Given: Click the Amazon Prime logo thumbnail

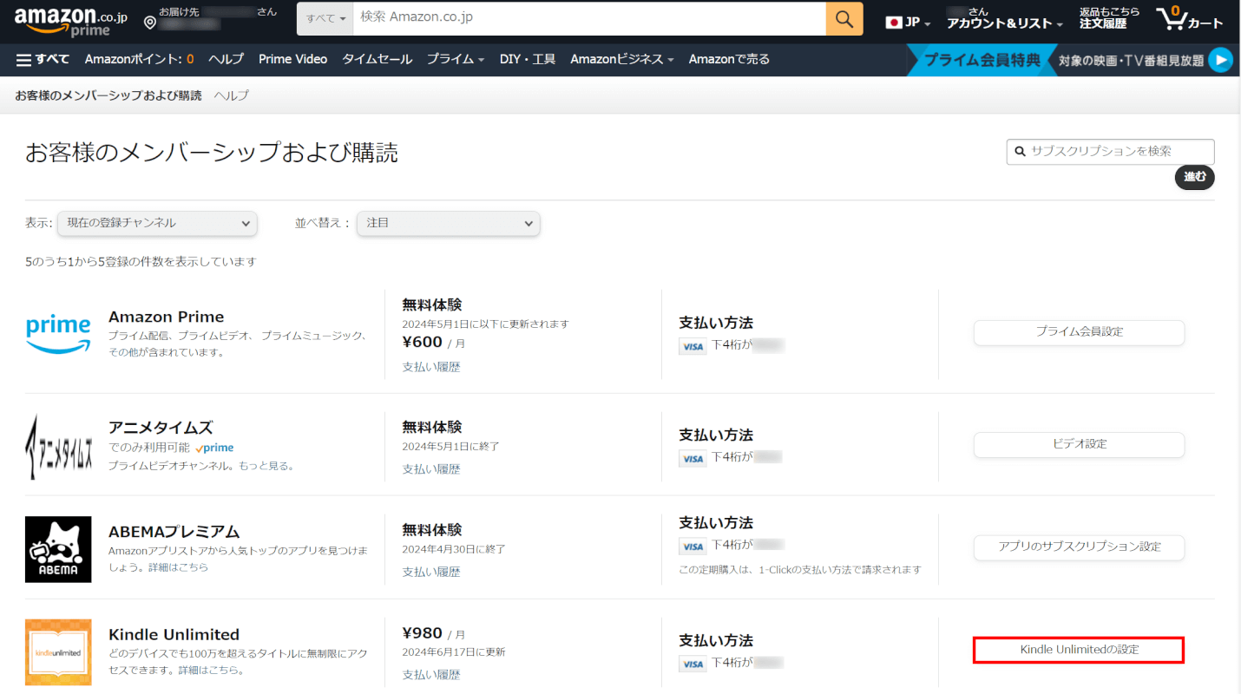Looking at the screenshot, I should pos(58,334).
